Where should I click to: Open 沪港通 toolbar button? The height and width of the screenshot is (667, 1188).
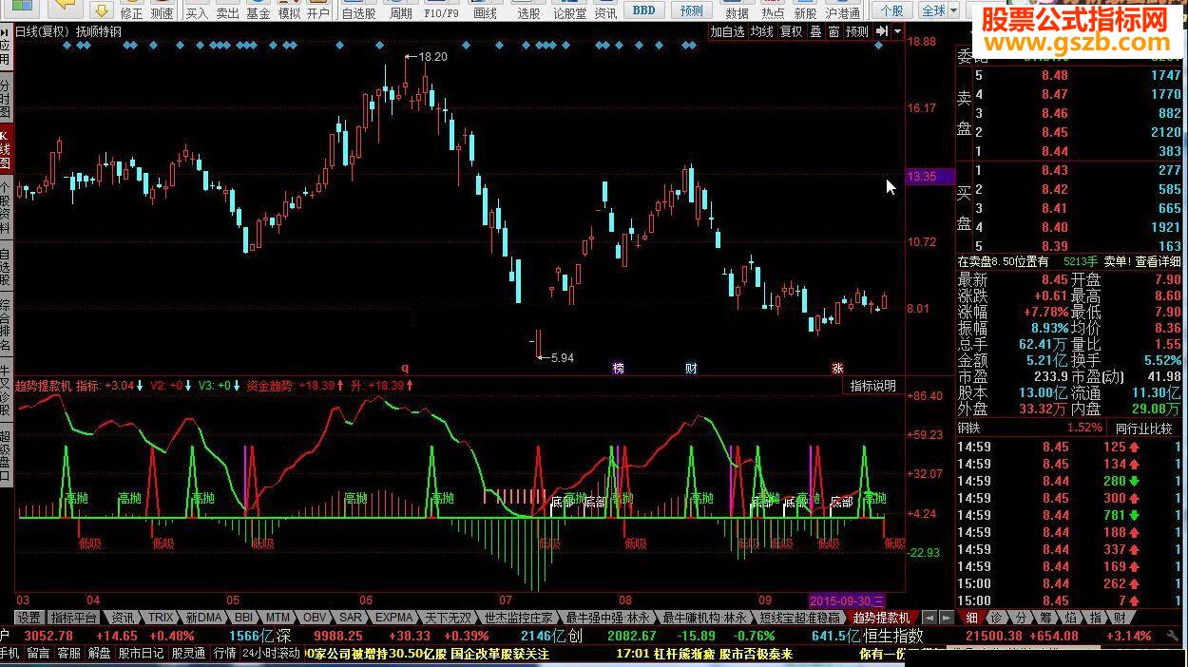tap(843, 13)
